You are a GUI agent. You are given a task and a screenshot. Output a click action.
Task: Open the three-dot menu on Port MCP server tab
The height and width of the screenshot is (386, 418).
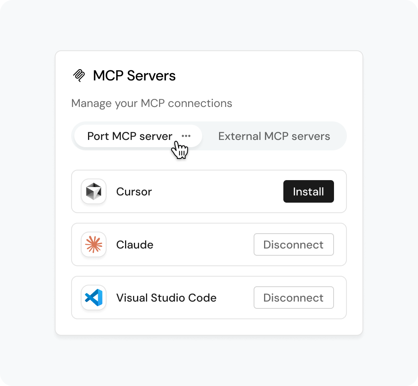point(186,136)
